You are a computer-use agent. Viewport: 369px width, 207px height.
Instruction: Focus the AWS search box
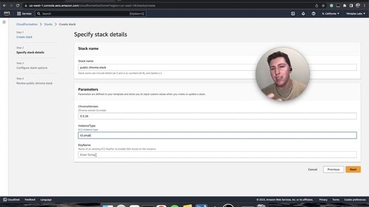click(91, 14)
